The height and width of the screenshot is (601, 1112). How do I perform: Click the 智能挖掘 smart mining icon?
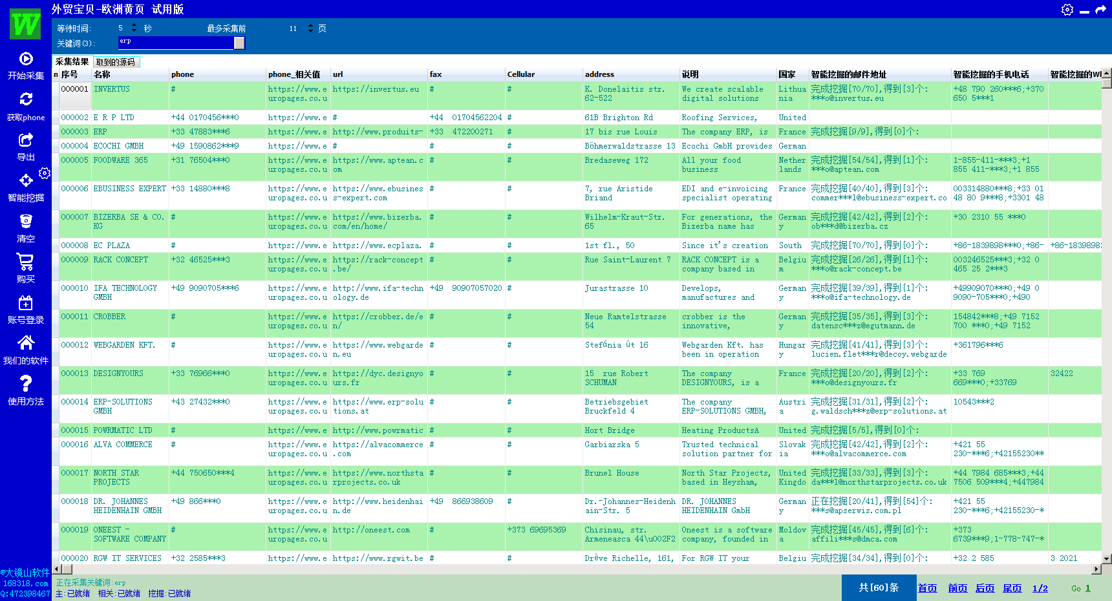(26, 180)
